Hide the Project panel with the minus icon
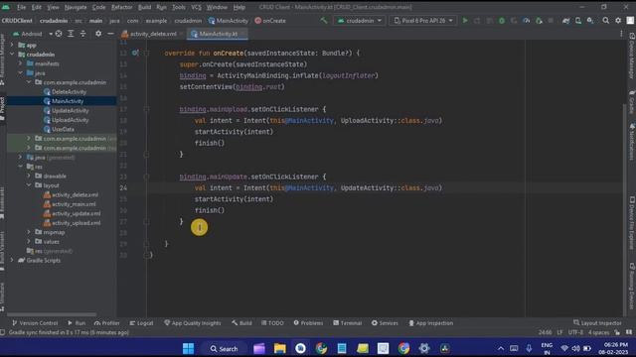This screenshot has height=357, width=636. coord(110,34)
